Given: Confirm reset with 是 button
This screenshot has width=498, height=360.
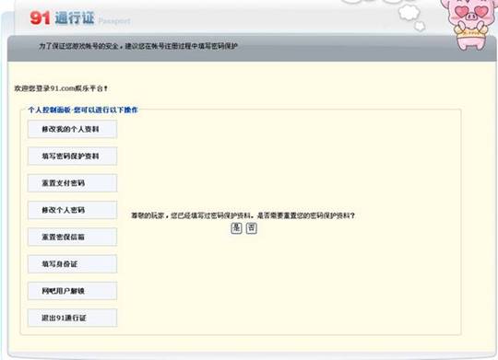Looking at the screenshot, I should pos(236,228).
